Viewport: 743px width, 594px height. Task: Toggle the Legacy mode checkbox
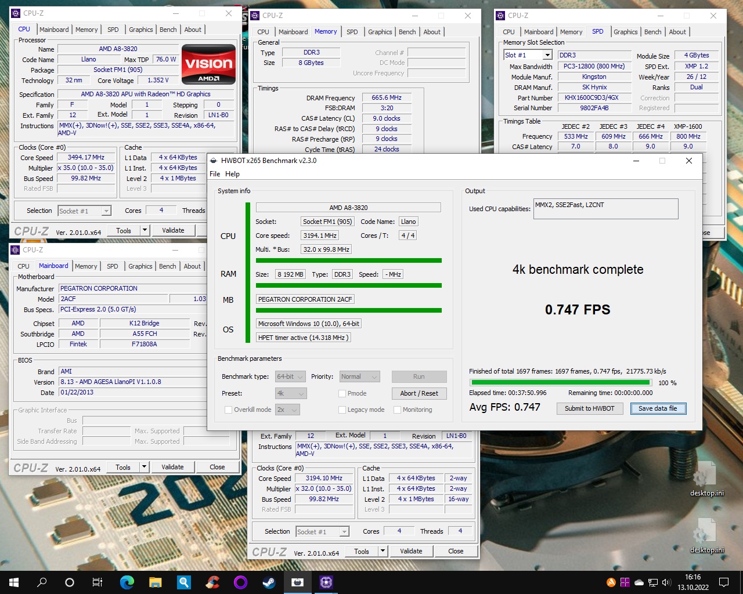click(x=342, y=410)
